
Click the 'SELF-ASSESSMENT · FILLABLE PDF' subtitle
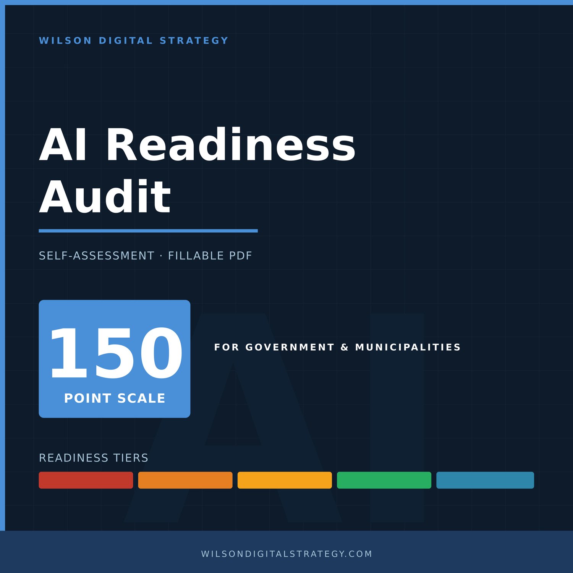tap(146, 256)
